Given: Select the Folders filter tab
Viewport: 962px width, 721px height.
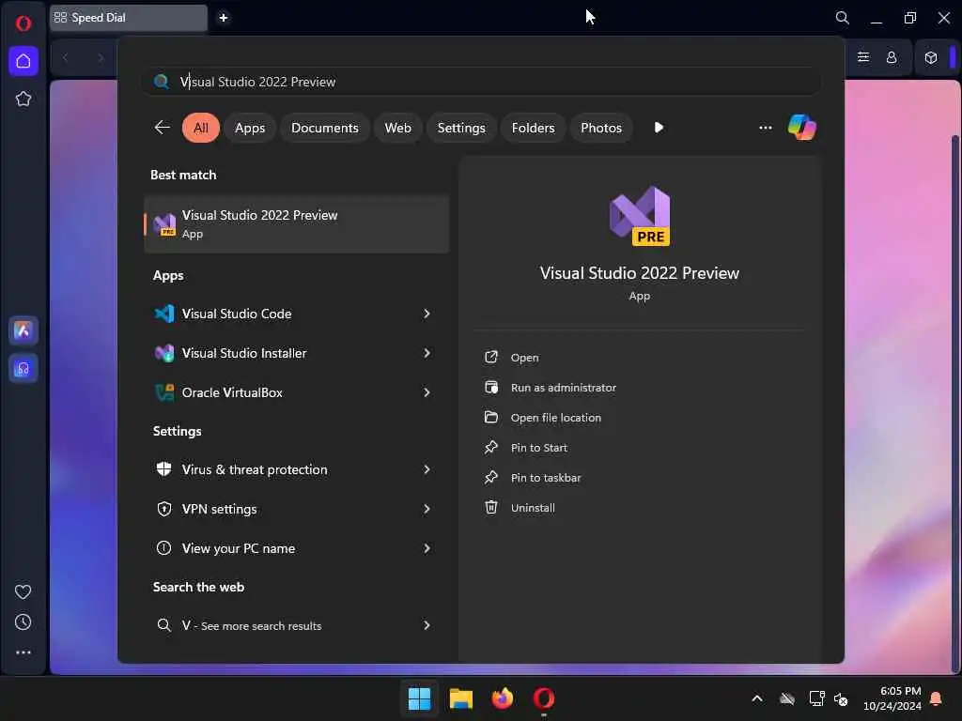Looking at the screenshot, I should click(533, 128).
